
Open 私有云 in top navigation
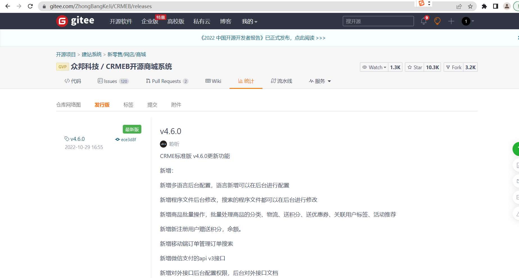tap(202, 21)
